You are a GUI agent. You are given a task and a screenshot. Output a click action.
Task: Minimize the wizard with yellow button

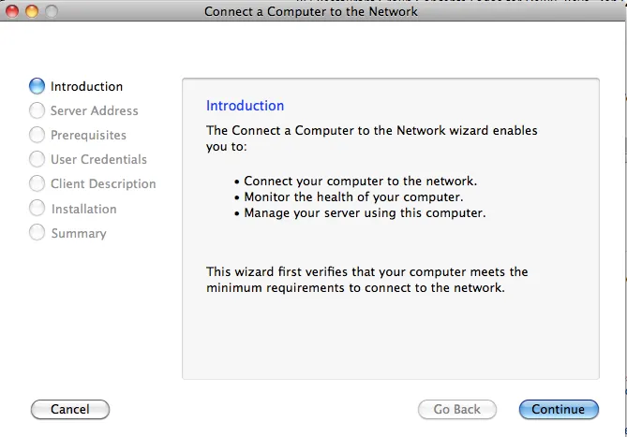point(32,11)
